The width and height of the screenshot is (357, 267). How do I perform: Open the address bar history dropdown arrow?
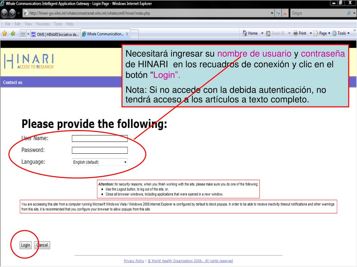click(x=272, y=13)
